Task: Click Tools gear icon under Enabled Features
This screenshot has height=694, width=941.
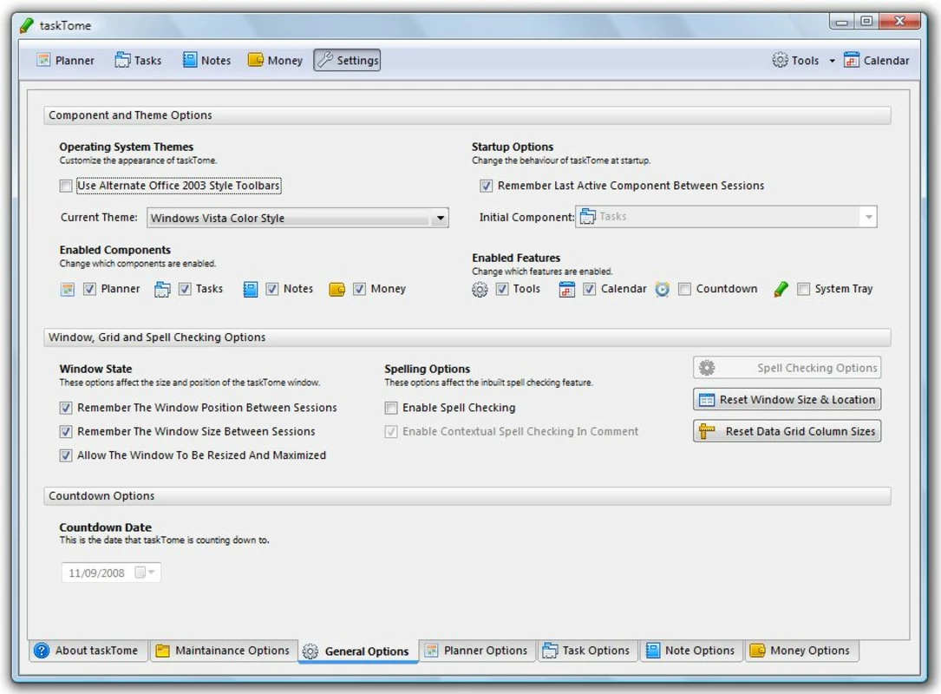Action: point(480,290)
